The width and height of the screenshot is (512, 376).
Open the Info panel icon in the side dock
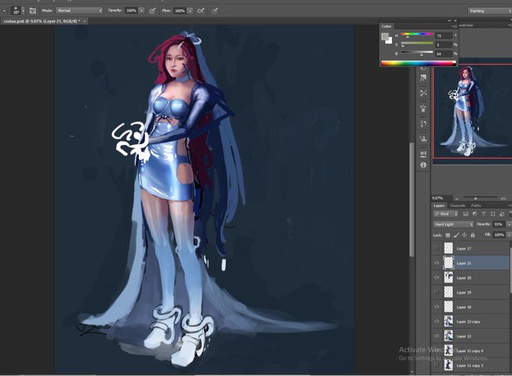(423, 165)
